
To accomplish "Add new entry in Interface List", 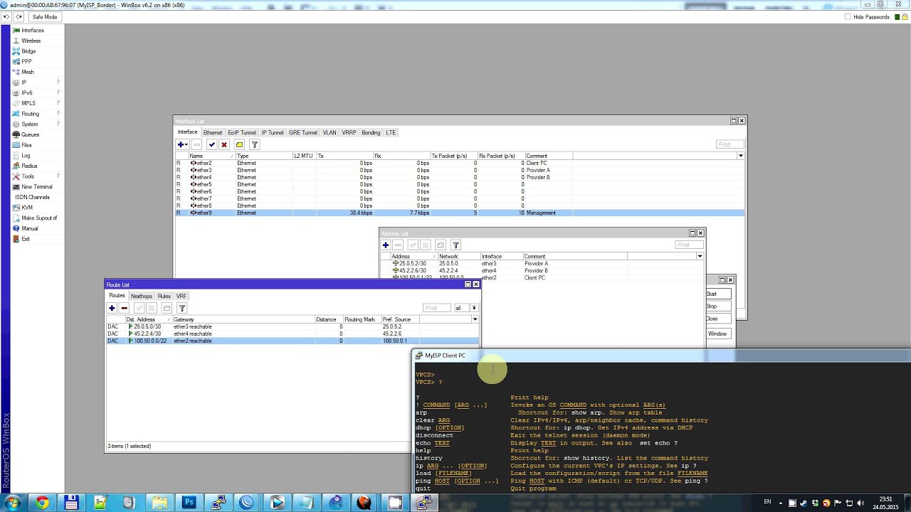I will point(182,144).
